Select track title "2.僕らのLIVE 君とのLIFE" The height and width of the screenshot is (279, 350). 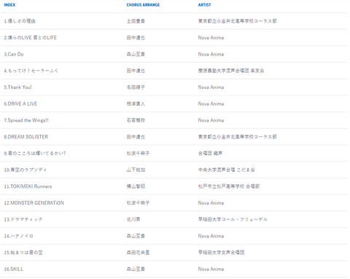(x=31, y=38)
